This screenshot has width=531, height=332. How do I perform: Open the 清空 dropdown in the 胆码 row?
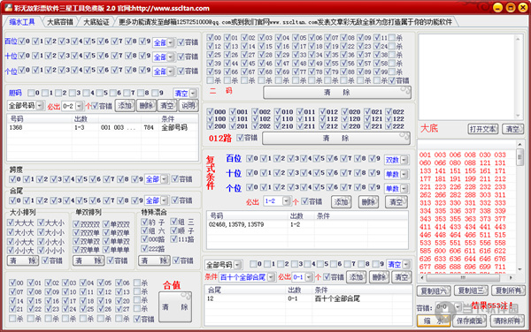[x=185, y=94]
